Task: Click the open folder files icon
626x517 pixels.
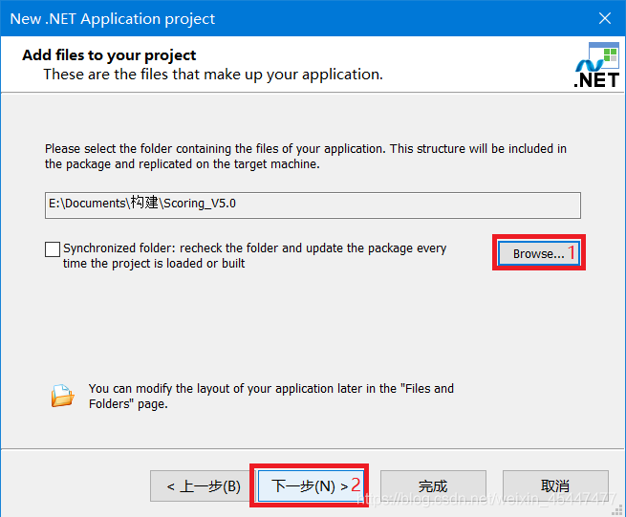Action: pyautogui.click(x=62, y=396)
